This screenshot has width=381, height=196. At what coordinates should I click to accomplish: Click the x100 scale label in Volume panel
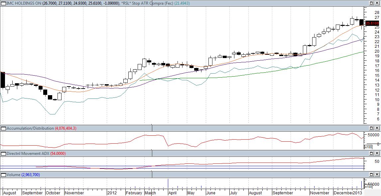tap(368, 187)
